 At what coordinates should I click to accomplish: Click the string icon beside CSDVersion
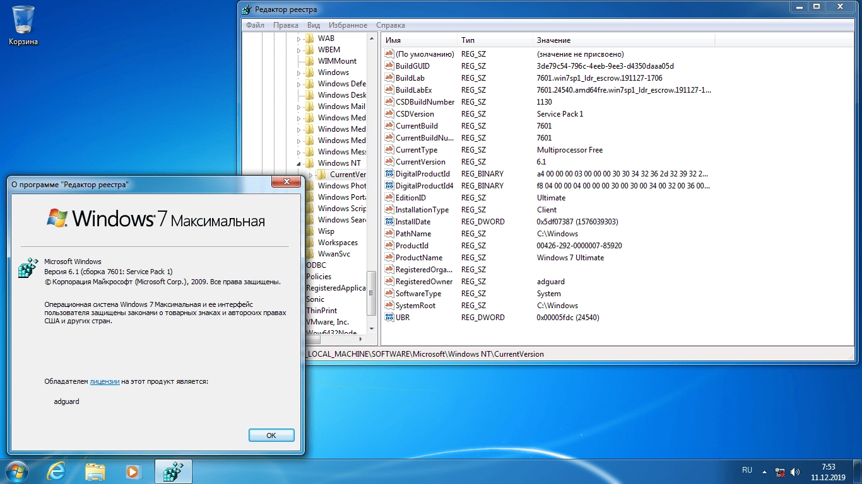coord(389,114)
